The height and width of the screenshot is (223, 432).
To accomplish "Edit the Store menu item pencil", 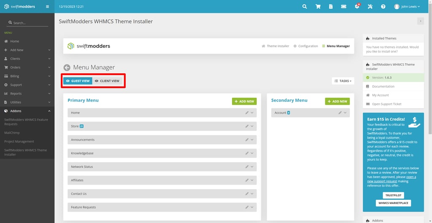I will (247, 126).
